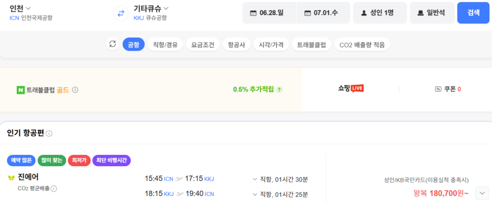492x207 pixels.
Task: Open the 기타큐슈 arrival airport dropdown
Action: [151, 8]
